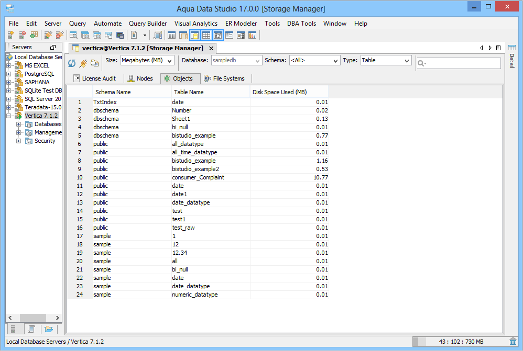Click the Servers tree horizontal scrollbar thumb
Image resolution: width=523 pixels, height=351 pixels.
click(x=32, y=318)
